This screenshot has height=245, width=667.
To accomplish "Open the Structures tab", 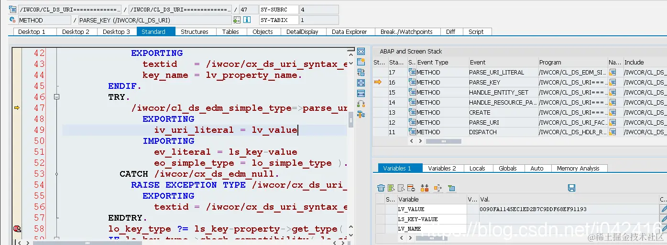I will point(195,32).
